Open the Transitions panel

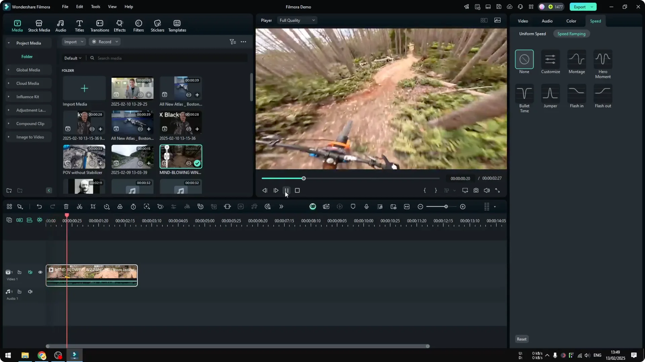[x=99, y=25]
